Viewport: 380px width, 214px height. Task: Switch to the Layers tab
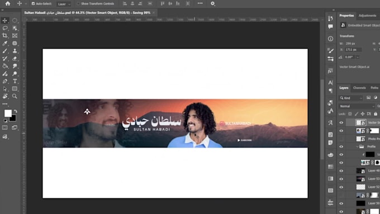tap(344, 88)
